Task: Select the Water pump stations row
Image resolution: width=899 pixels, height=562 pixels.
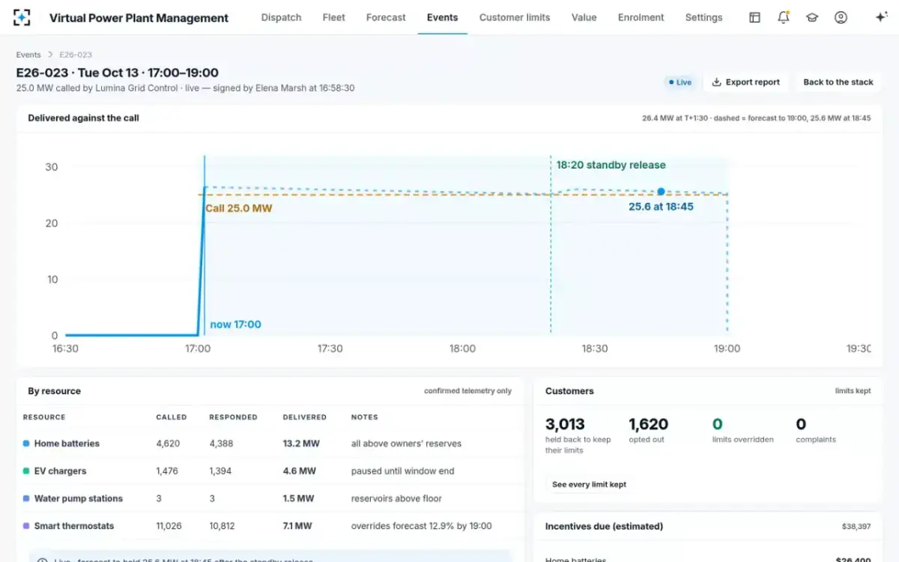Action: [x=270, y=498]
